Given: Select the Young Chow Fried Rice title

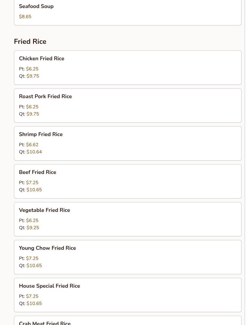Looking at the screenshot, I should tap(48, 248).
